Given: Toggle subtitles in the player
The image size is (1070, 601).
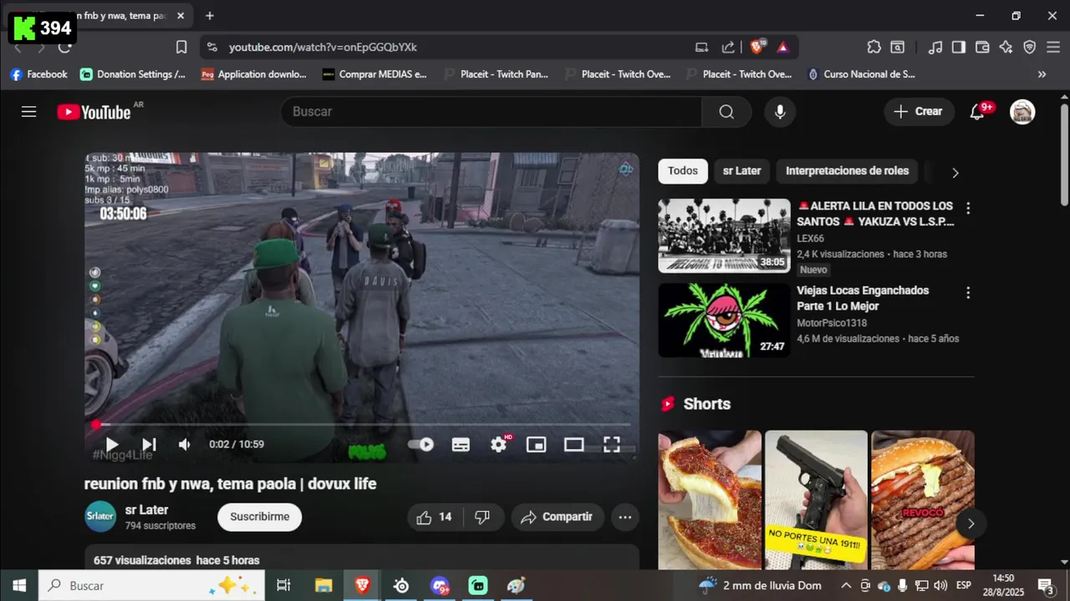Looking at the screenshot, I should [x=461, y=445].
